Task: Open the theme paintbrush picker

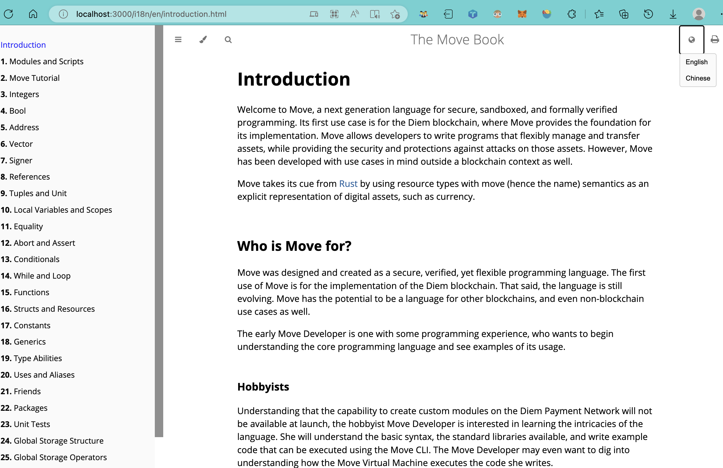Action: pyautogui.click(x=203, y=40)
